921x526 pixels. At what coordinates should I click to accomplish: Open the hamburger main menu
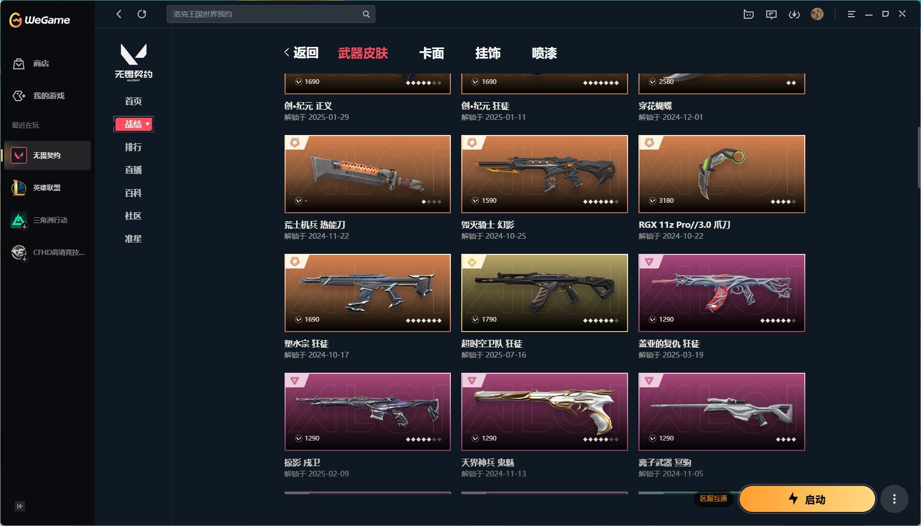click(851, 15)
